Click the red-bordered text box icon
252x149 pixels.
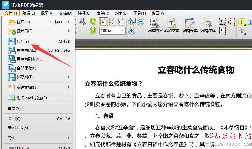tap(223, 30)
